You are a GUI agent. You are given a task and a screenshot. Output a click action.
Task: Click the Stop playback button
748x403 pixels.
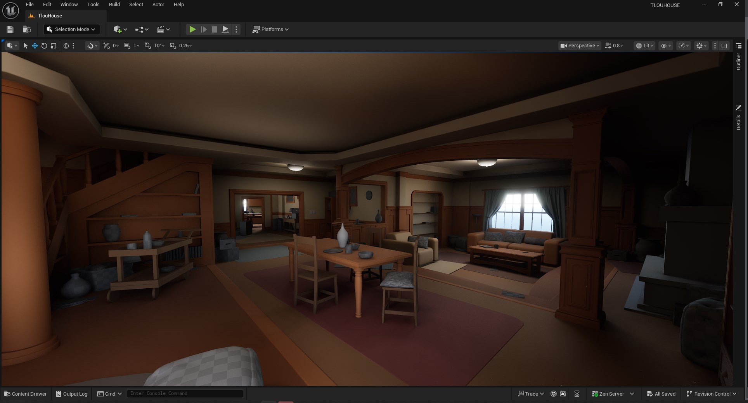(x=214, y=29)
